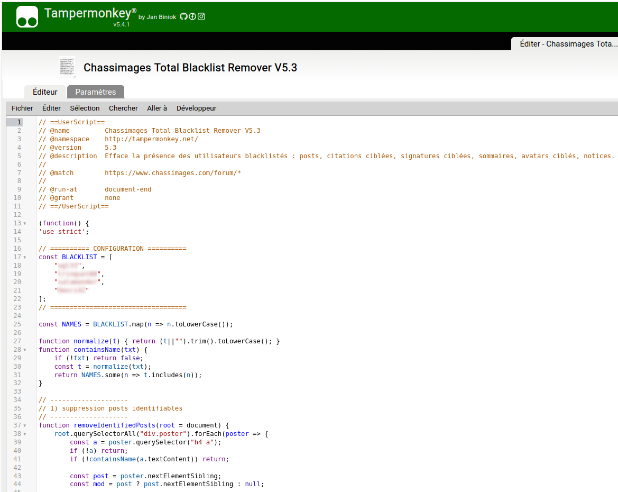This screenshot has width=618, height=492.
Task: Open the Instagram icon link in header
Action: [201, 16]
